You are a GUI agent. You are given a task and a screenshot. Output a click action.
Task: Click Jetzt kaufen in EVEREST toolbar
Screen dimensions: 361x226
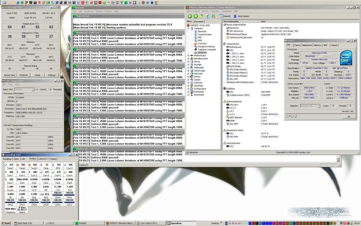point(241,16)
